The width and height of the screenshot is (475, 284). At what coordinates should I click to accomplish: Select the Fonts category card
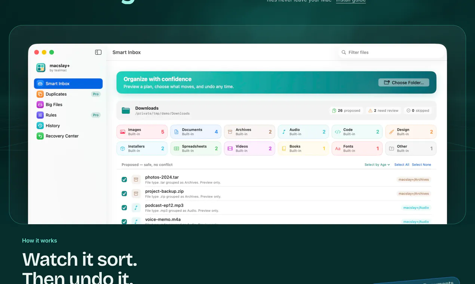[357, 148]
